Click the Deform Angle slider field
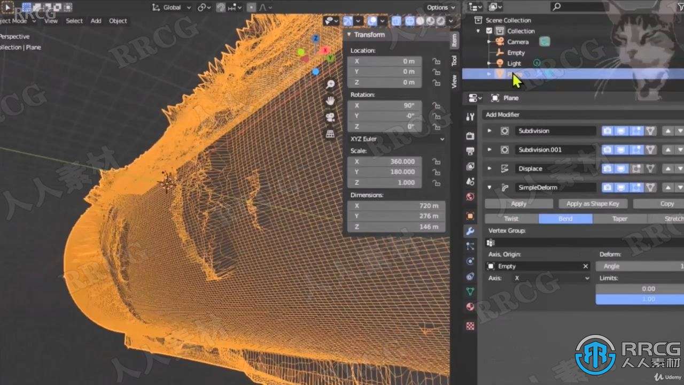 (x=640, y=266)
